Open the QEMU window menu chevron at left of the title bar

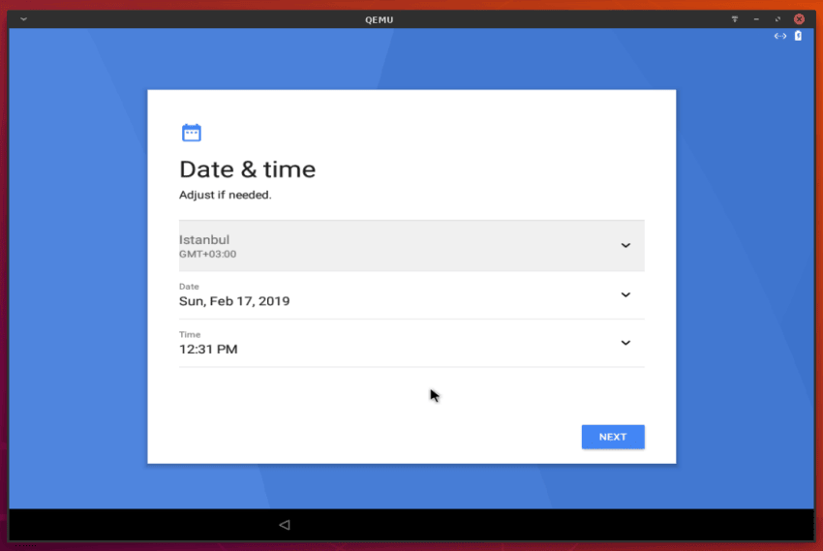23,19
